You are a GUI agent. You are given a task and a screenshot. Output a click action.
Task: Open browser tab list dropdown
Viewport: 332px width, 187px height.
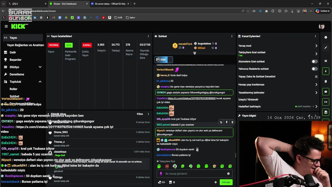tap(3, 4)
